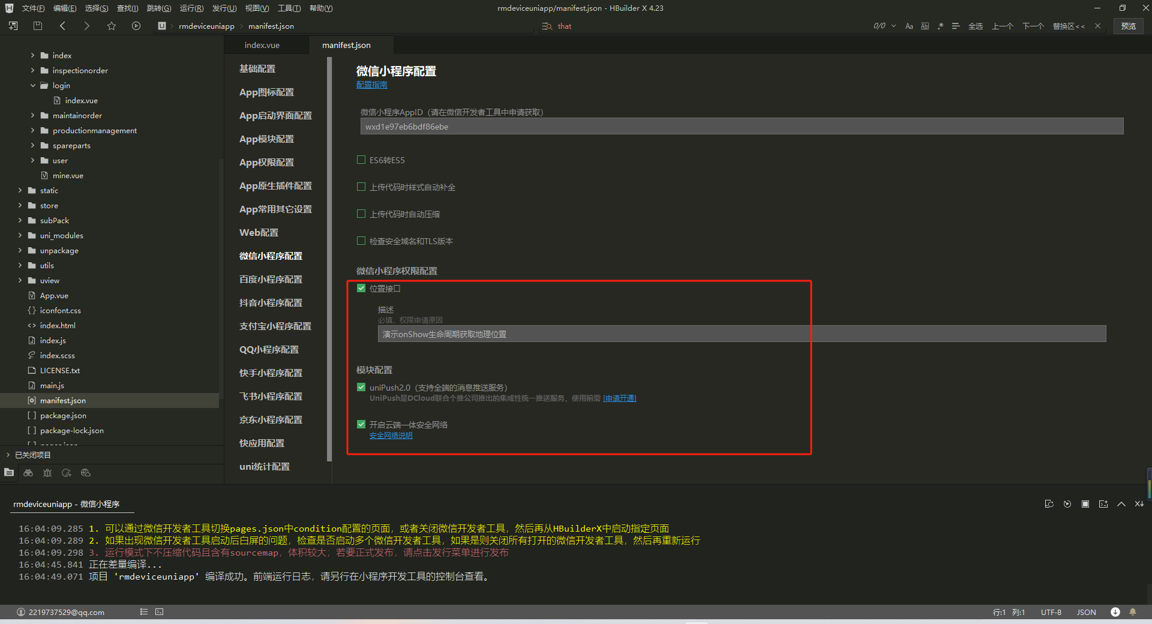Open the 运行(R) menu
The height and width of the screenshot is (624, 1152).
(191, 8)
